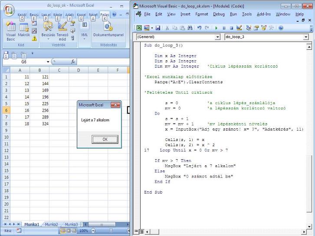The height and width of the screenshot is (236, 315).
Task: Click Record Macro small icon in Kód group
Action: coord(34,23)
